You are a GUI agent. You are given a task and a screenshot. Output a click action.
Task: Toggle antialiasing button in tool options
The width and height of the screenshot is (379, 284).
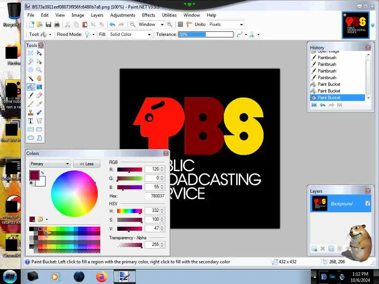click(240, 34)
